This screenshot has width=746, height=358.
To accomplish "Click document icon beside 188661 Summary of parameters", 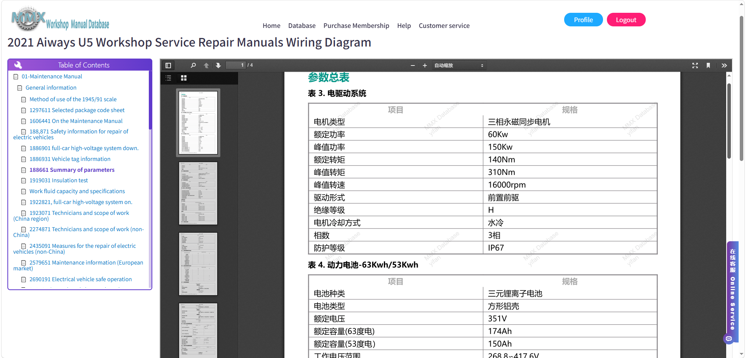I will (x=24, y=170).
